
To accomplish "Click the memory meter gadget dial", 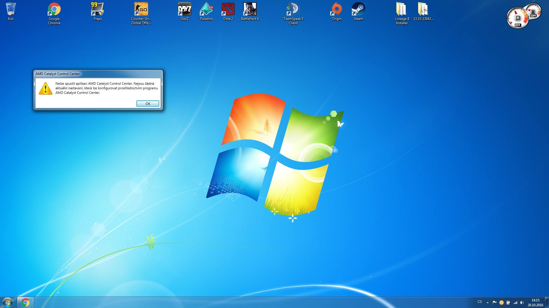I will (x=534, y=11).
